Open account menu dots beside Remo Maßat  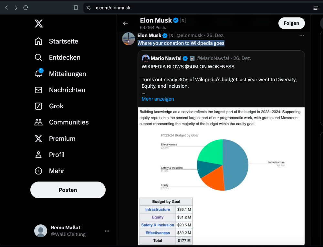107,231
